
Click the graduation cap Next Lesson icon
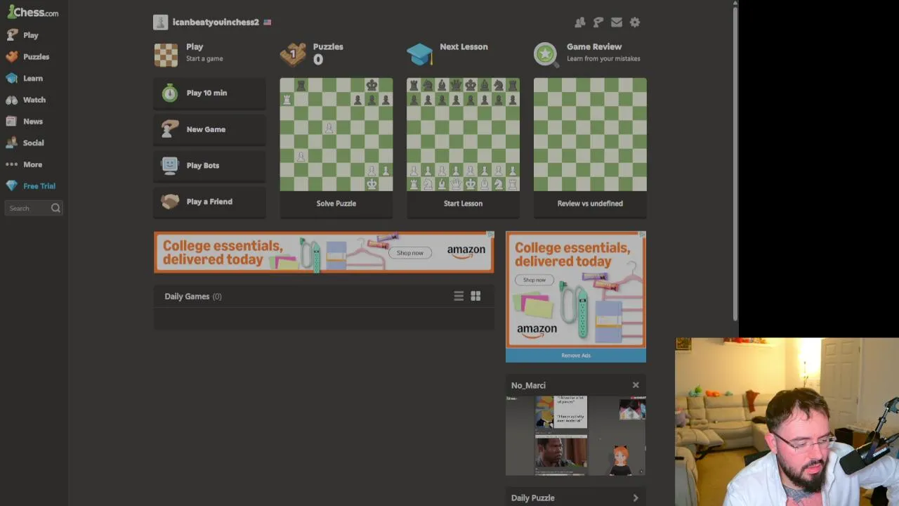419,54
